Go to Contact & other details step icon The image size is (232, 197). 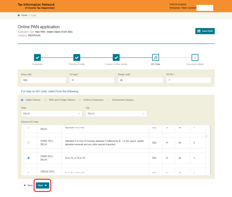click(116, 58)
